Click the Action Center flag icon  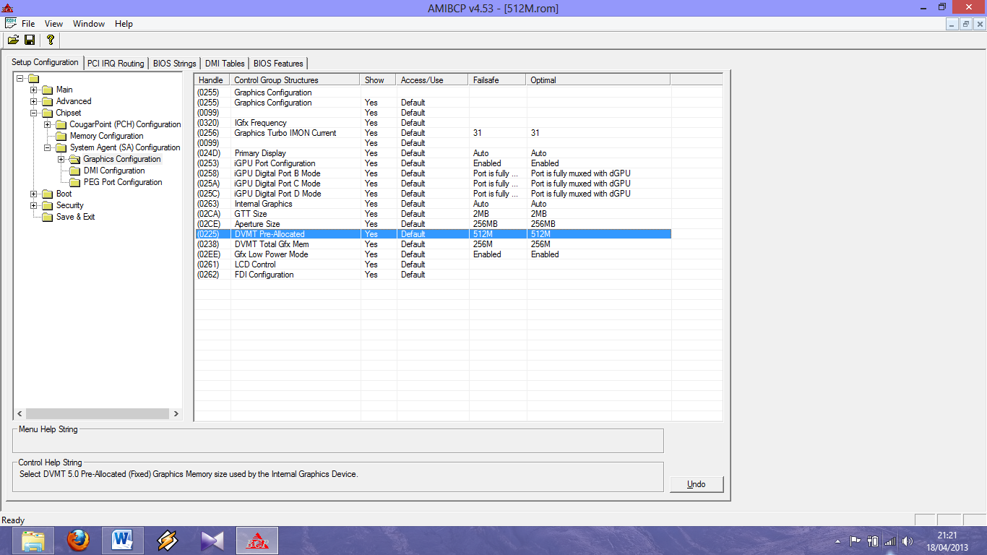click(x=855, y=541)
